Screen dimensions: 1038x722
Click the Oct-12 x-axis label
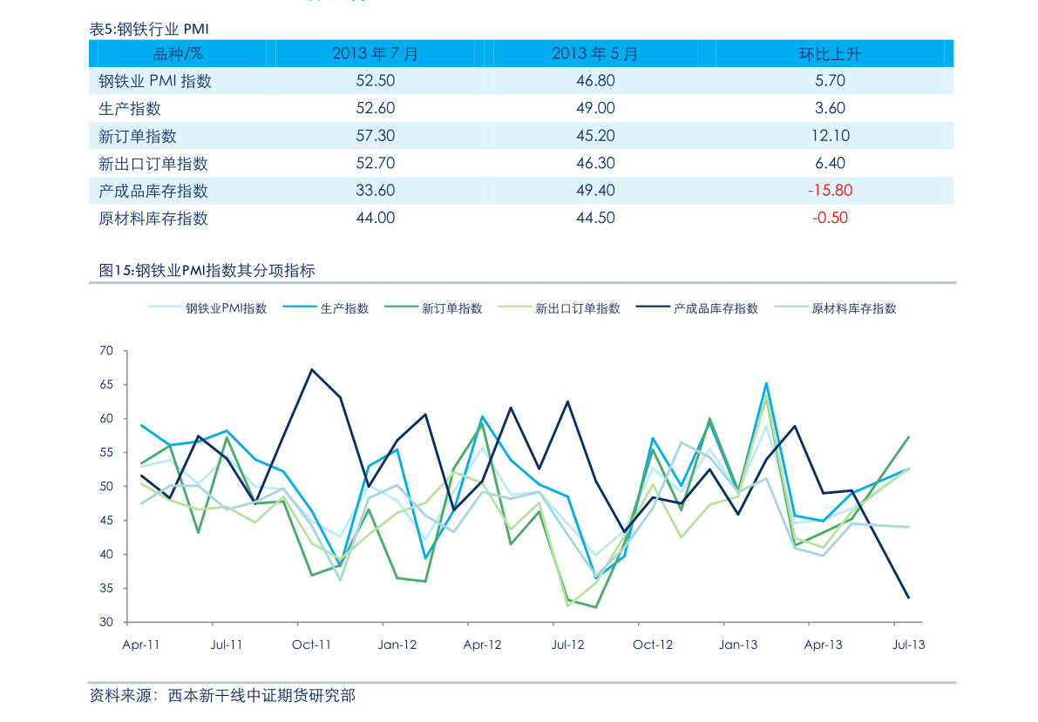point(653,645)
